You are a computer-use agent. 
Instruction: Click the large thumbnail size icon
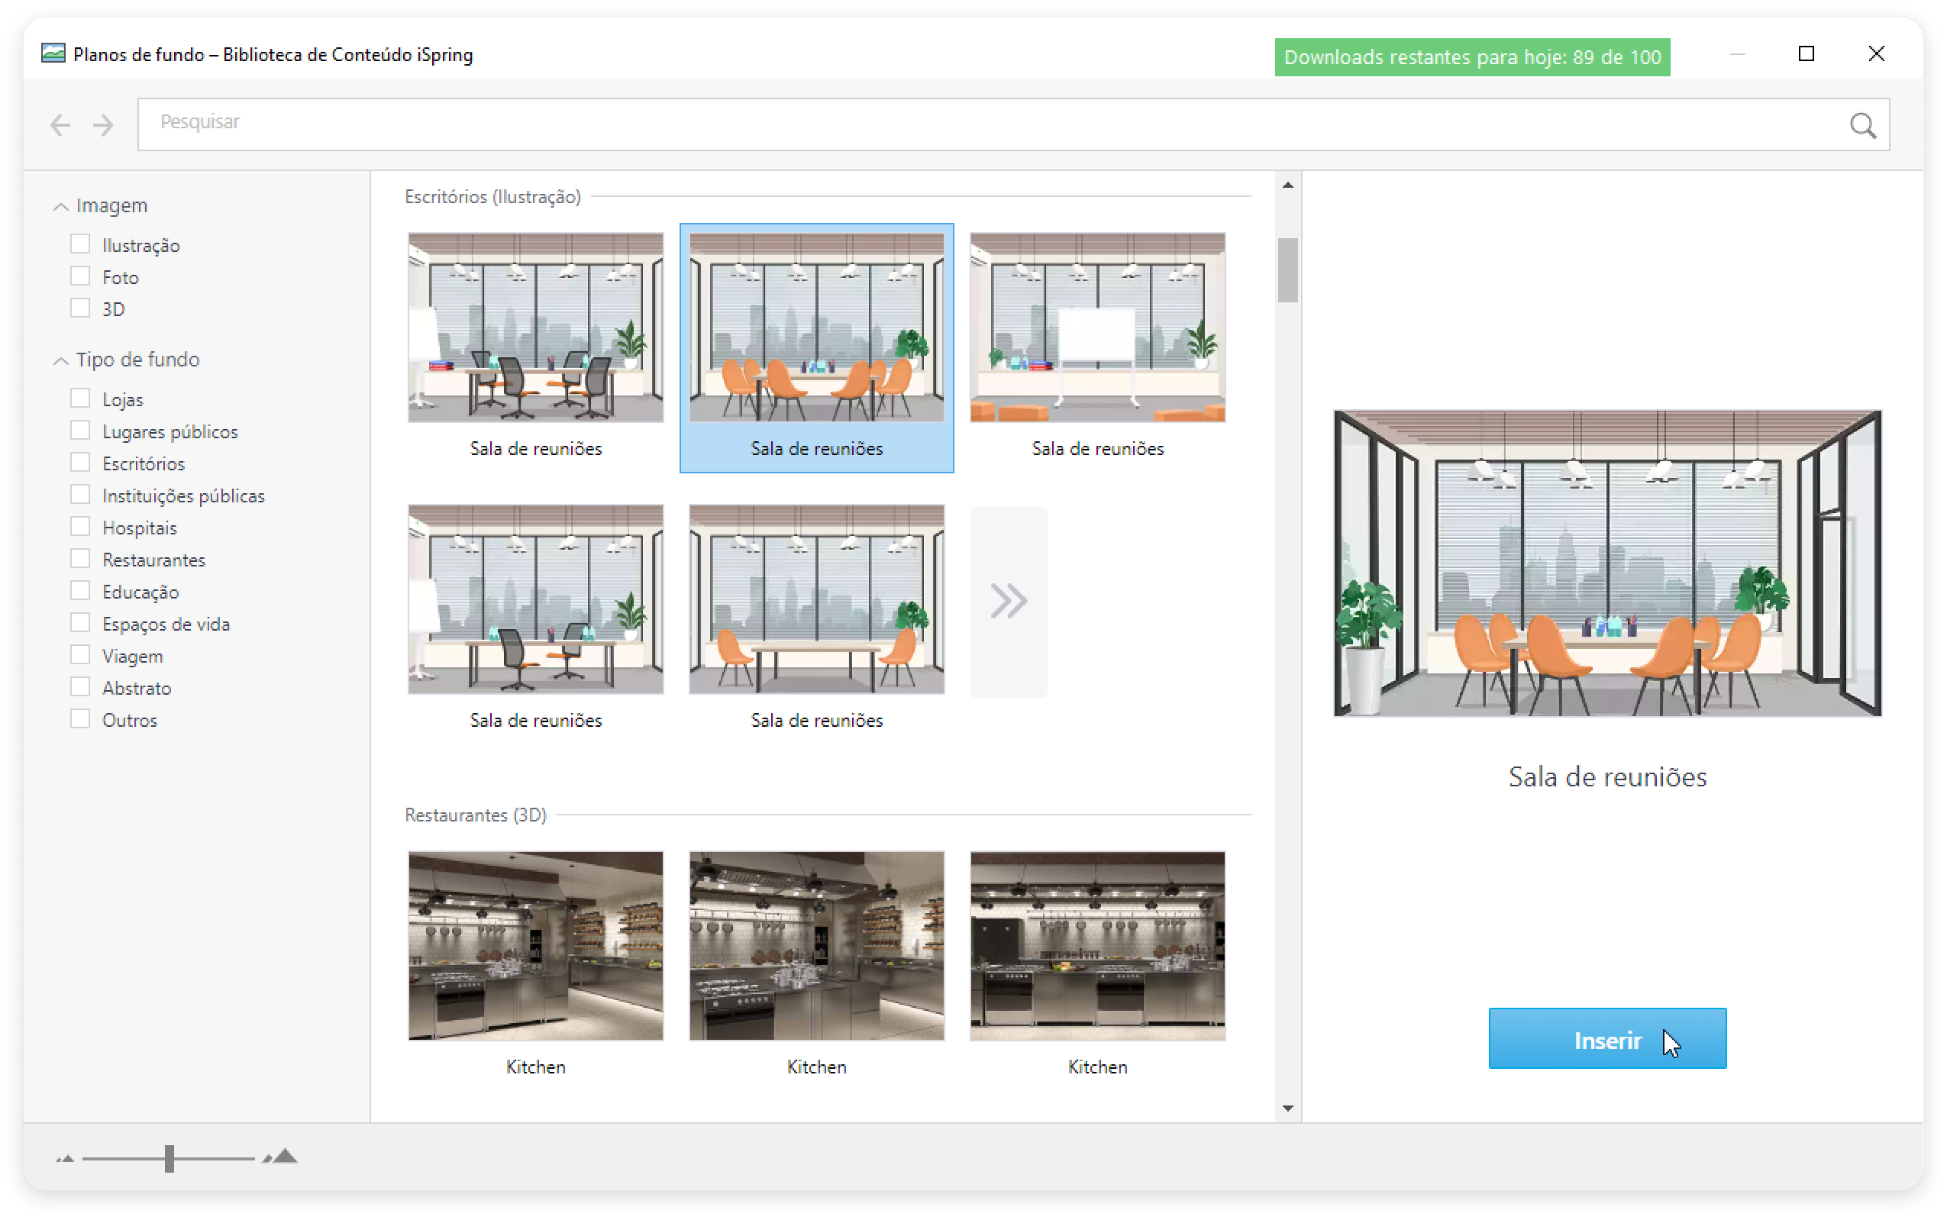point(282,1157)
